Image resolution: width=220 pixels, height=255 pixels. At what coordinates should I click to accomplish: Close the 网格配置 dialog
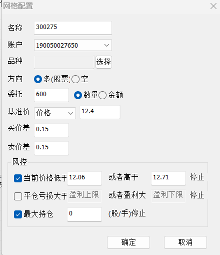(x=213, y=6)
